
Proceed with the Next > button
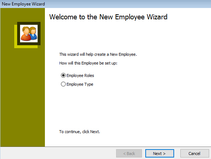coord(160,154)
